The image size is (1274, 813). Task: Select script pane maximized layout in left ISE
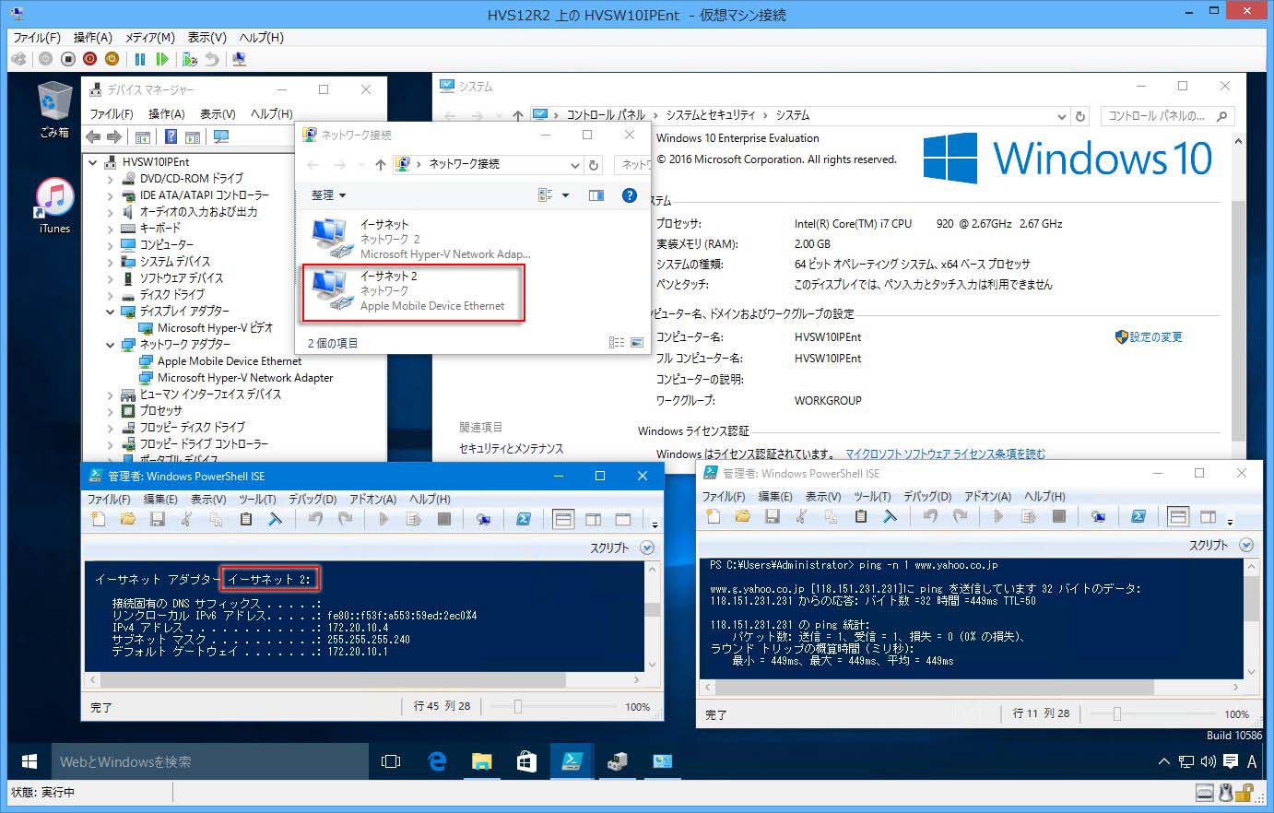(623, 520)
